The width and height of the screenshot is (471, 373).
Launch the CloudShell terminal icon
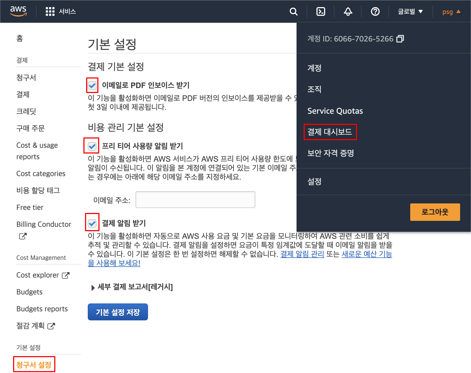pos(321,11)
